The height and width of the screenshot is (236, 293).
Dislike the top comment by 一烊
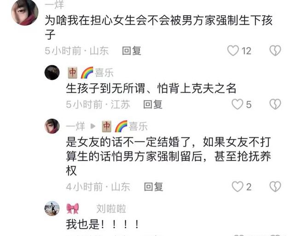(275, 51)
